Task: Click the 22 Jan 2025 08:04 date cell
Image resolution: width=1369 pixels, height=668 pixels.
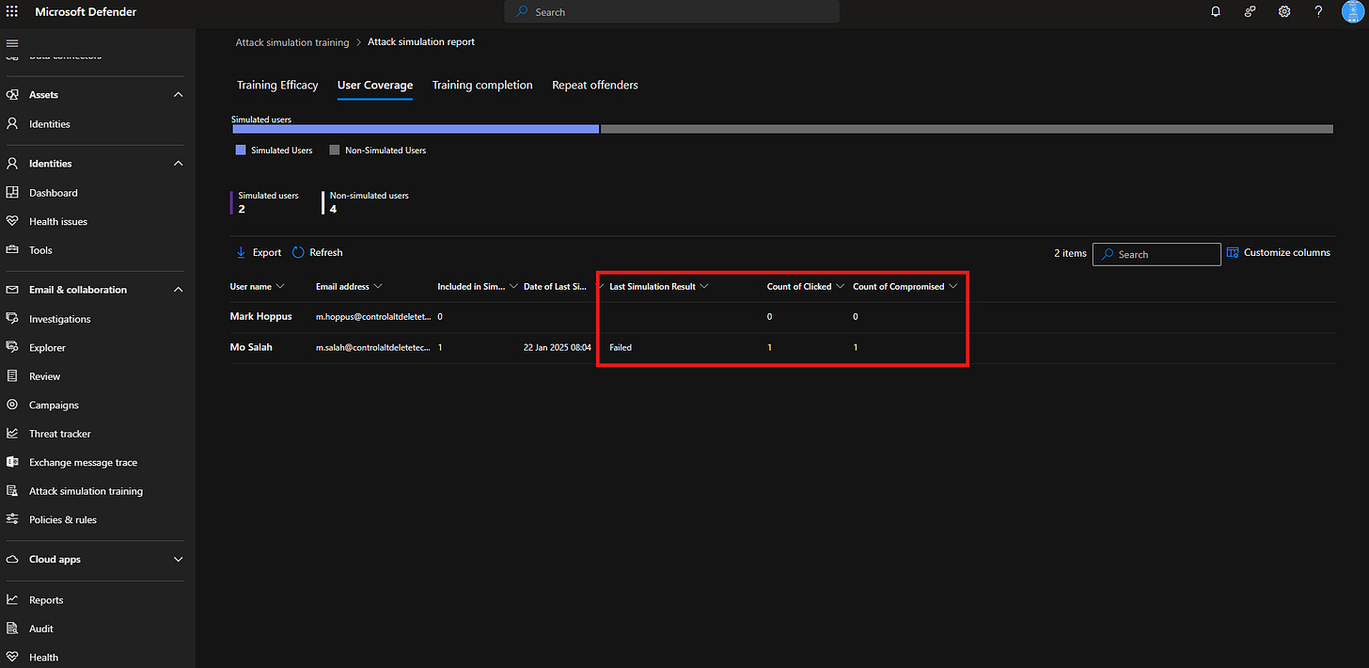Action: (558, 348)
